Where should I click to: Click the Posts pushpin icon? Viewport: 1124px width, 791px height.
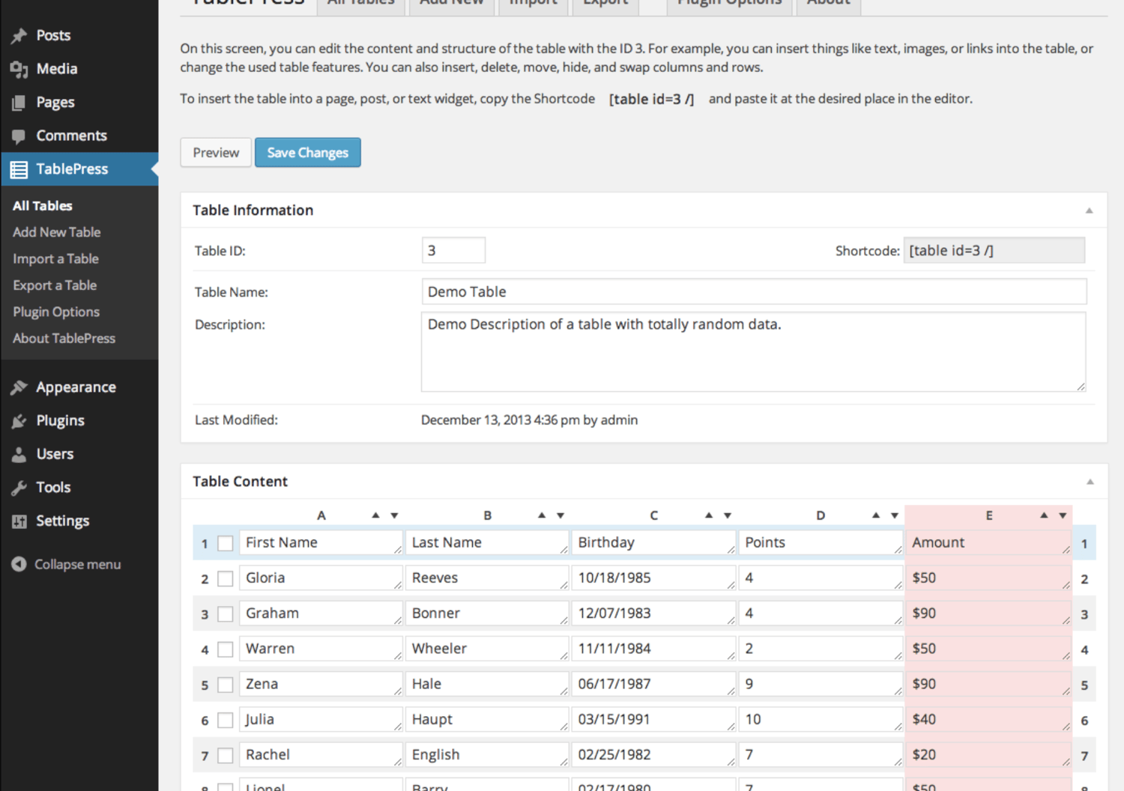(19, 36)
